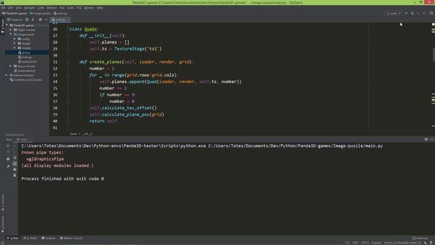
Task: Click the Python interpreter in status bar
Action: pyautogui.click(x=402, y=243)
